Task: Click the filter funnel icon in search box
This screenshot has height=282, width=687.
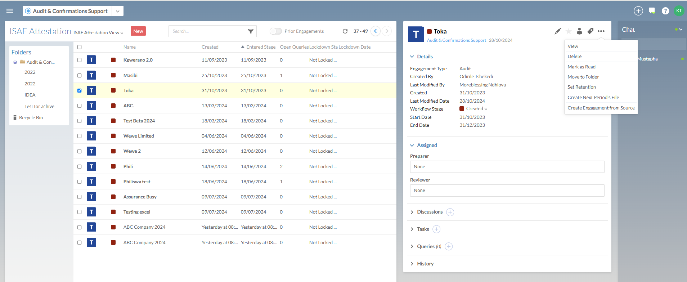Action: coord(251,31)
